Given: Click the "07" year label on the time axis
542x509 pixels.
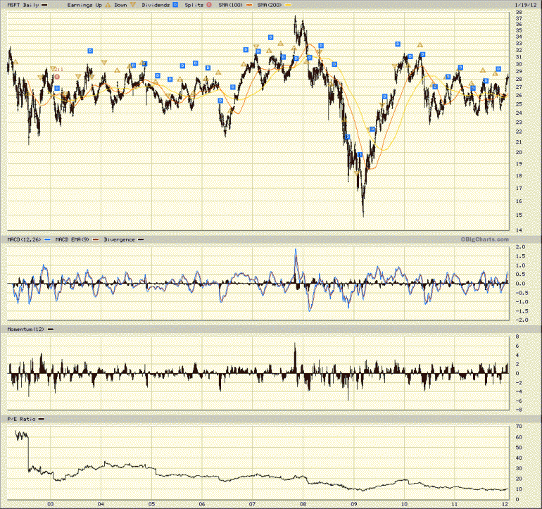Looking at the screenshot, I should click(x=252, y=504).
